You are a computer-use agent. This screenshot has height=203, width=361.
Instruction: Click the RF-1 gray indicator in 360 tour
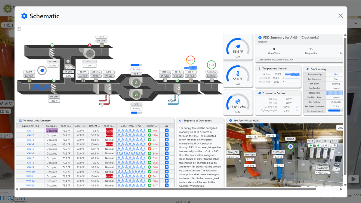click(326, 145)
